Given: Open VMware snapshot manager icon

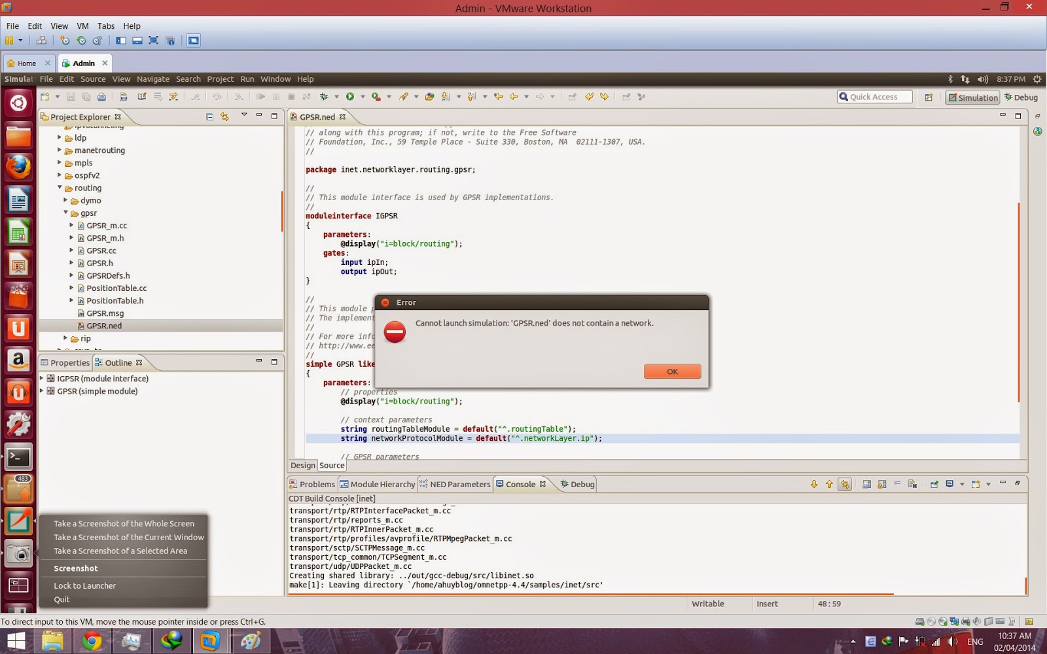Looking at the screenshot, I should click(98, 41).
